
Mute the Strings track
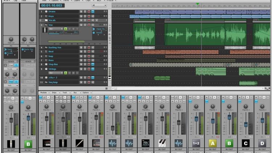pyautogui.click(x=81, y=69)
